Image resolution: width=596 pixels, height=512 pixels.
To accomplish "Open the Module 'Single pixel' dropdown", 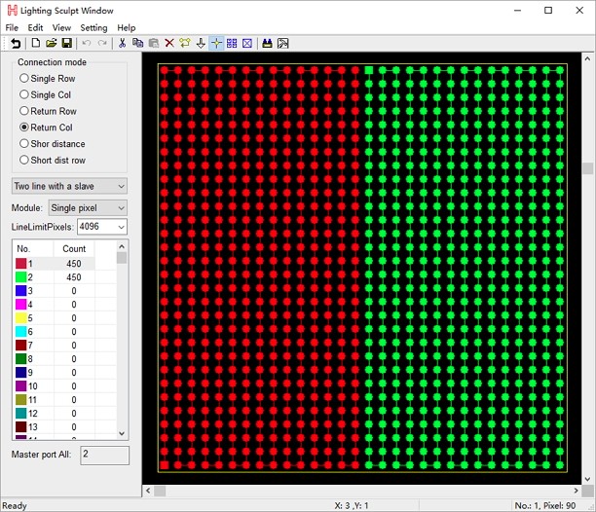I will click(x=88, y=207).
